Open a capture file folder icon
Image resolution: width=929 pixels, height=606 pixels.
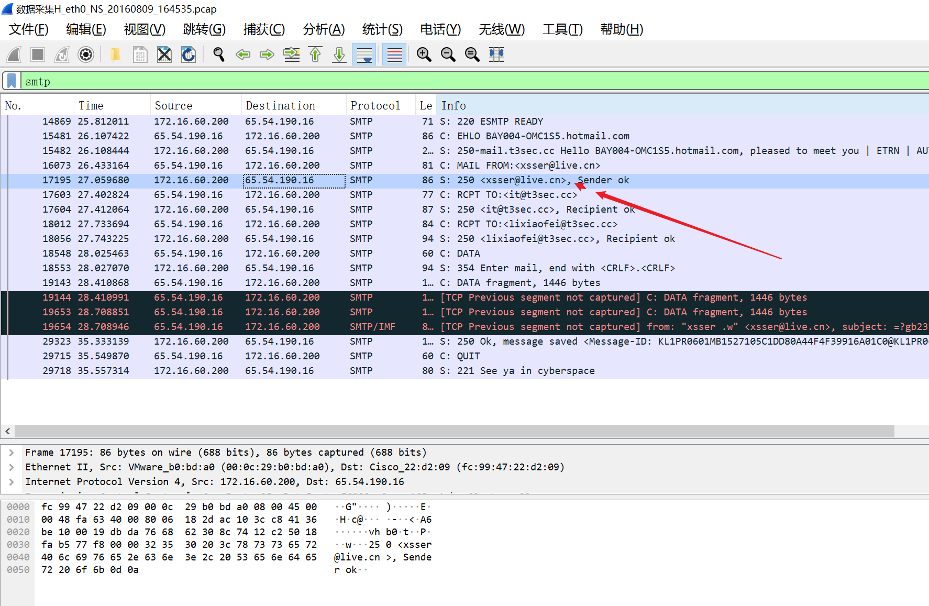click(x=116, y=54)
